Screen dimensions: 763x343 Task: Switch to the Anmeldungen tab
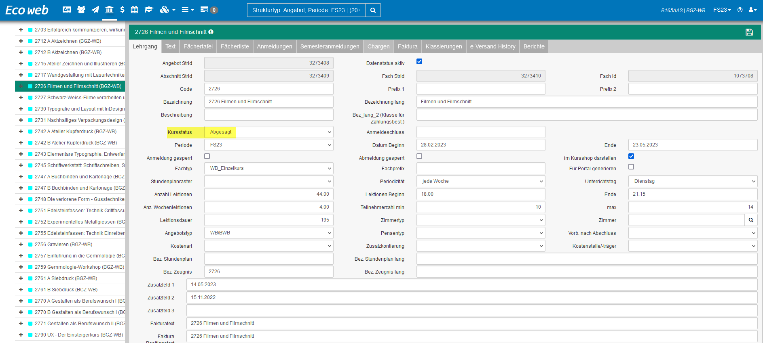click(275, 46)
